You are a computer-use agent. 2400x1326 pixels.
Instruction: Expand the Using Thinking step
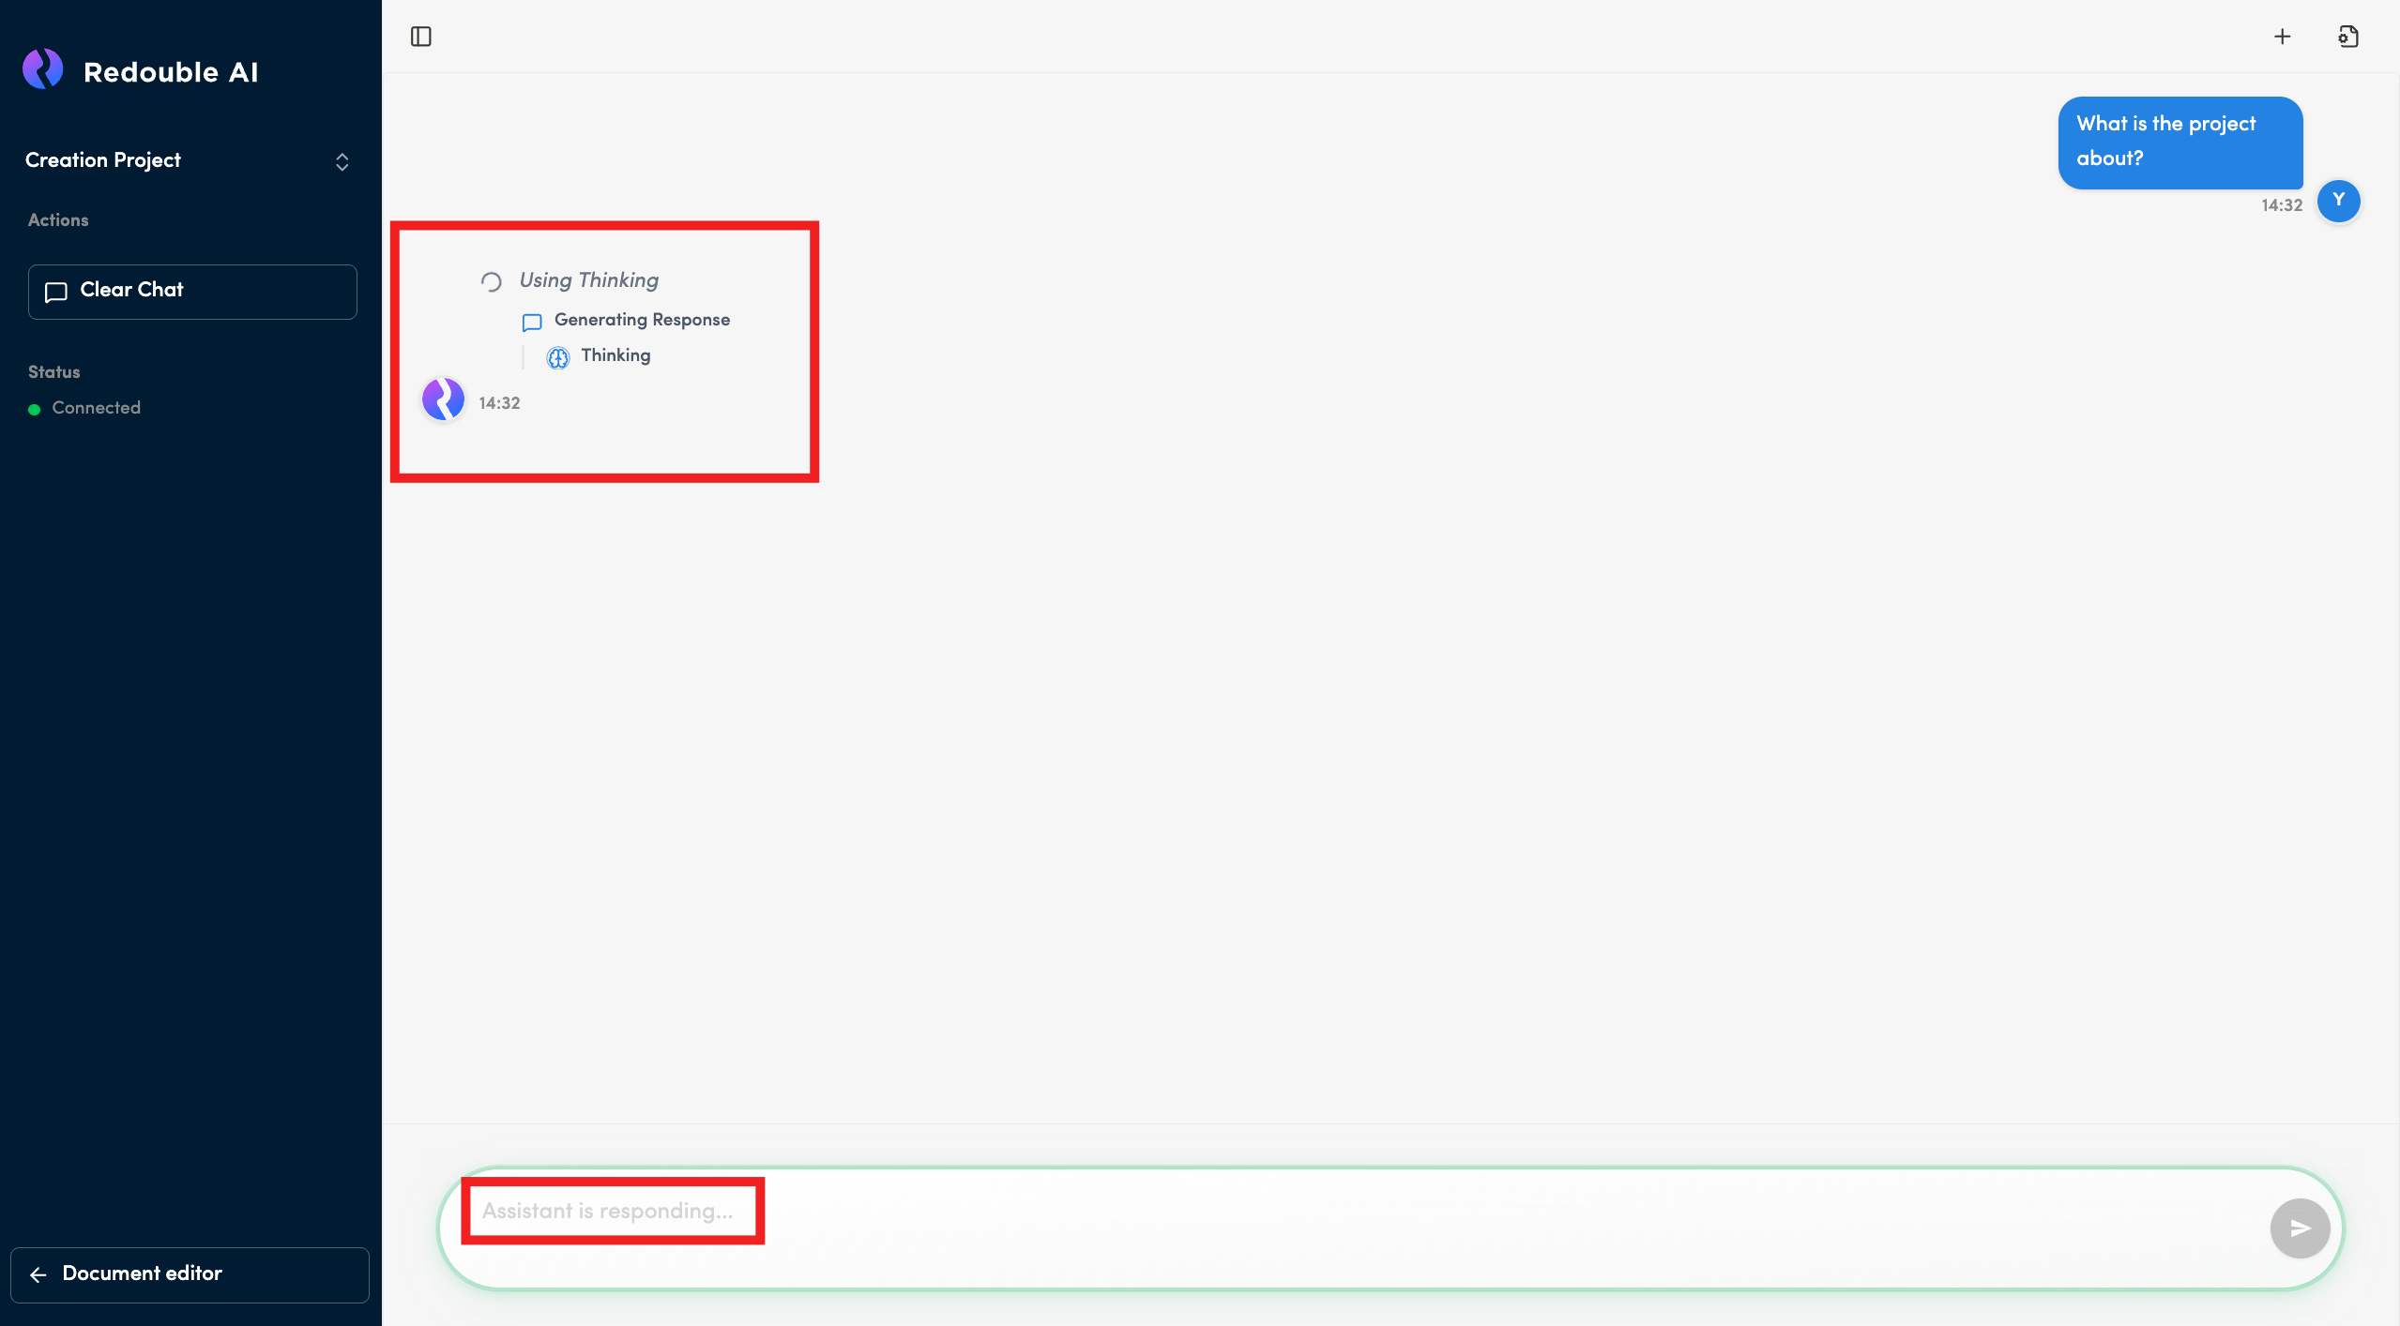[589, 280]
